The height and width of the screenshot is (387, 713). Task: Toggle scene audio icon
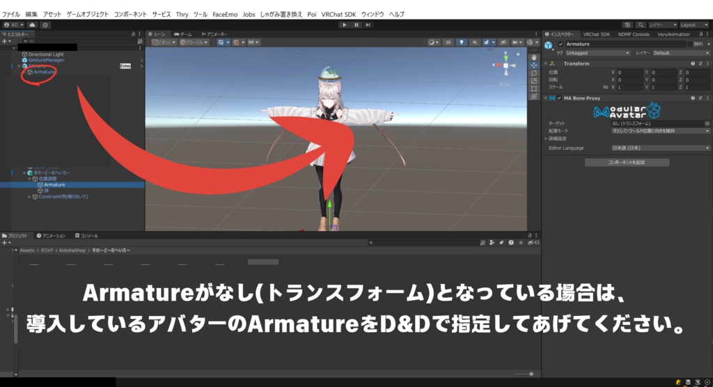(475, 42)
